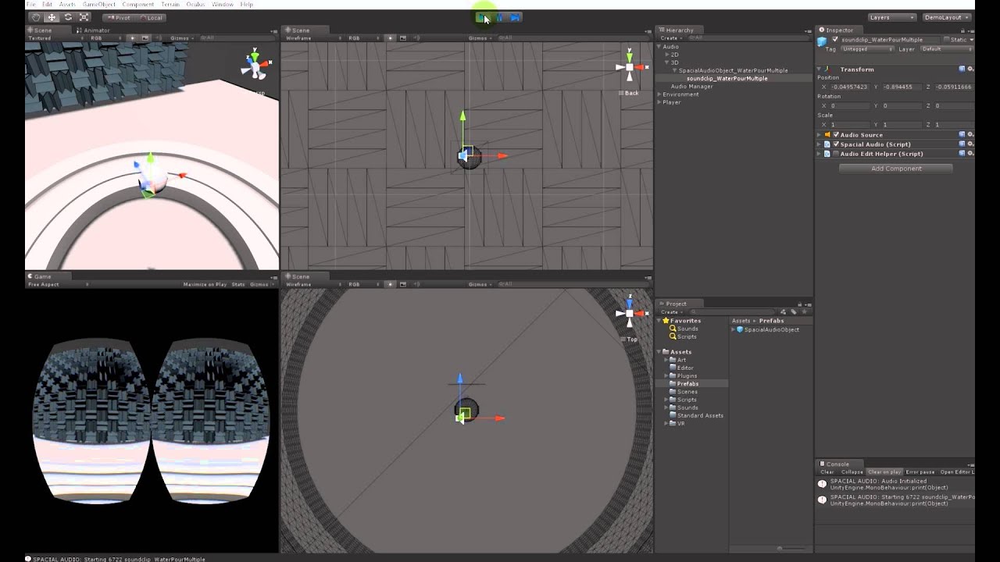Select the Hand tool in the toolbar
Viewport: 1000px width, 562px height.
(x=35, y=17)
